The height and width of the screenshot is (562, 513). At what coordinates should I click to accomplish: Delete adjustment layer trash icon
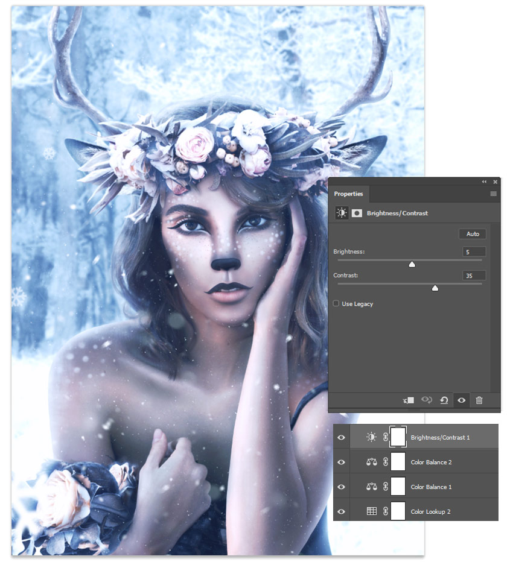[x=479, y=400]
